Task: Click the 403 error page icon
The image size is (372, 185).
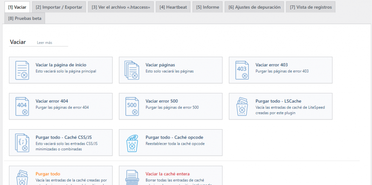Action: click(242, 70)
